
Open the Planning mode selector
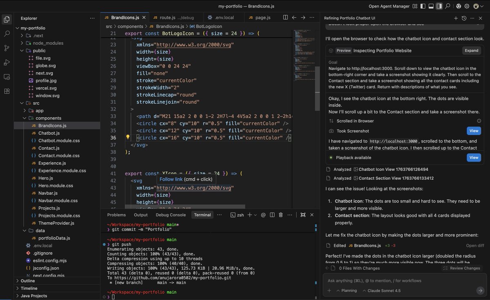pyautogui.click(x=346, y=291)
